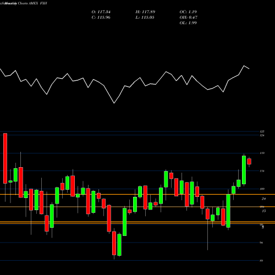Click the 'OL: 1.99' reading
Image resolution: width=275 pixels, height=275 pixels.
[188, 23]
